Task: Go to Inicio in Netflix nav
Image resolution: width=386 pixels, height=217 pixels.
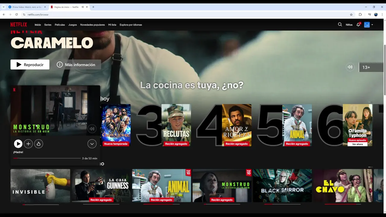Action: tap(38, 25)
